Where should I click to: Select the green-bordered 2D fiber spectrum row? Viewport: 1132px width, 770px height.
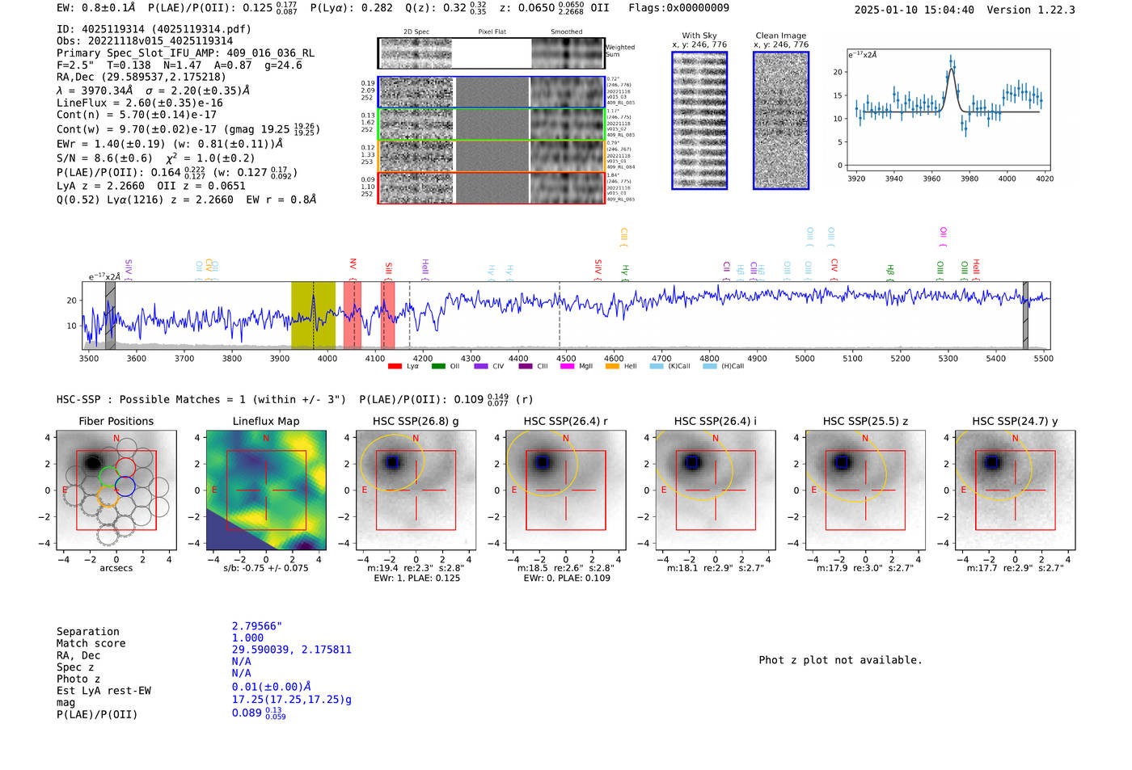click(491, 124)
